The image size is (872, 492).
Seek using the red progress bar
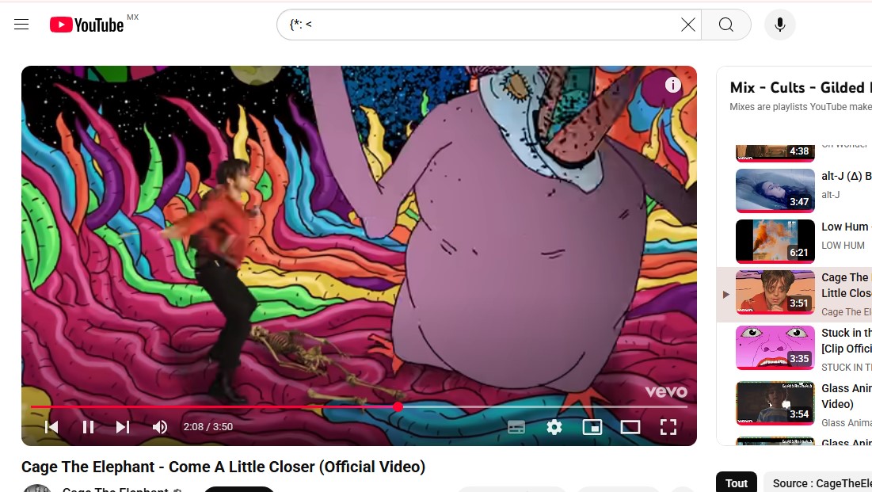pos(359,407)
